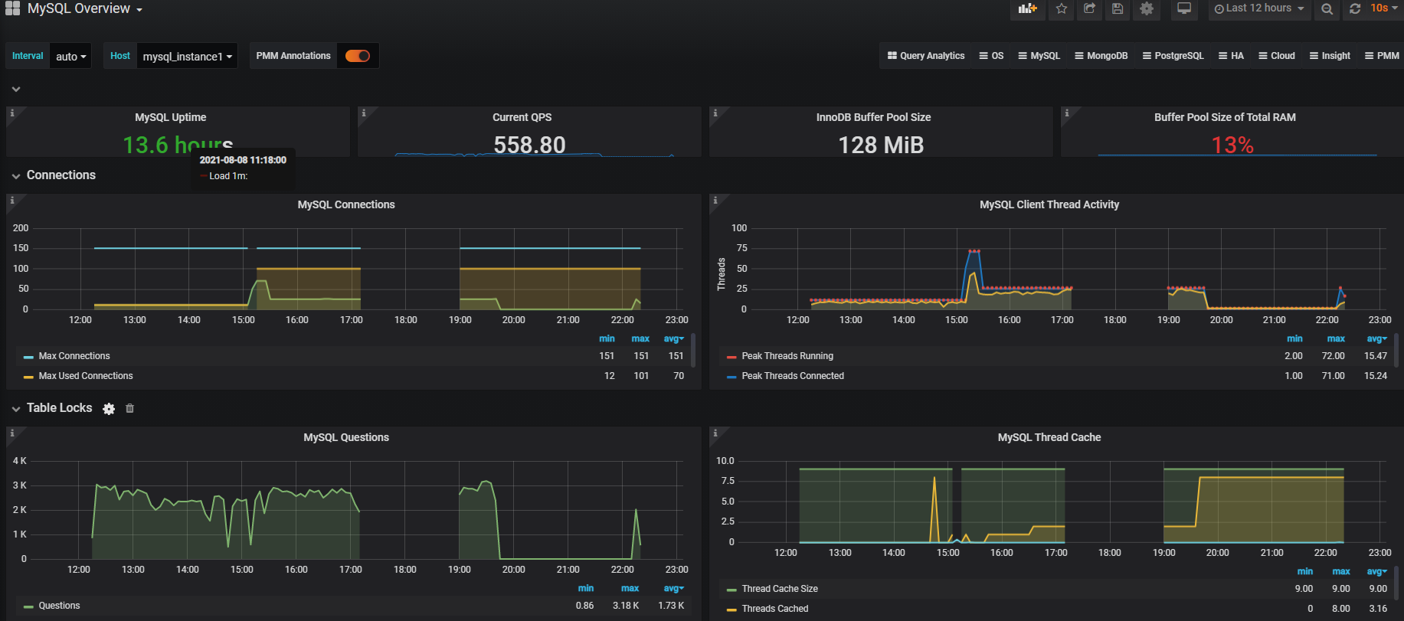Viewport: 1404px width, 621px height.
Task: Add a new panel to dashboard
Action: coord(1027,8)
